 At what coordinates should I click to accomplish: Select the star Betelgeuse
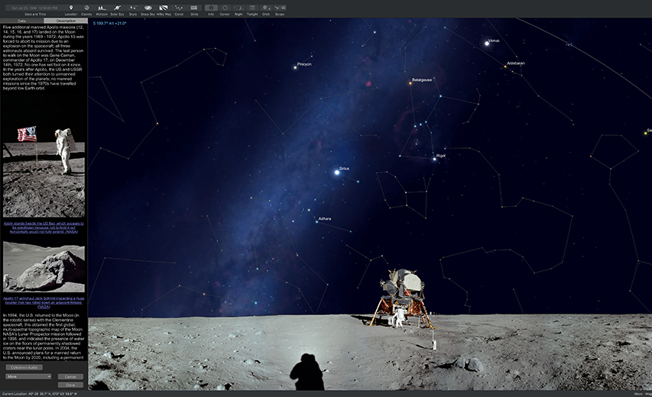[x=410, y=83]
